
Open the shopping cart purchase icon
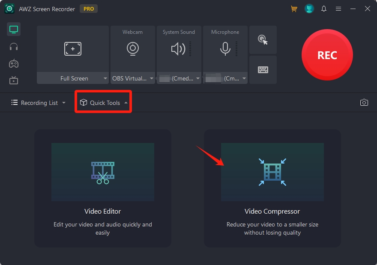[x=294, y=9]
